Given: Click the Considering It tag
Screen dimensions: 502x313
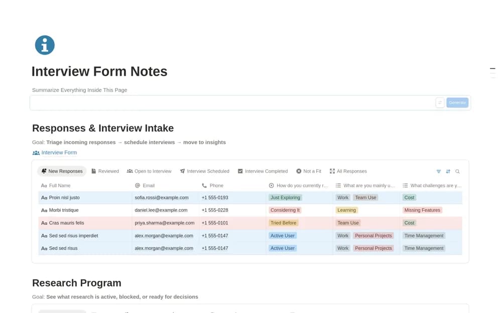Looking at the screenshot, I should tap(285, 210).
